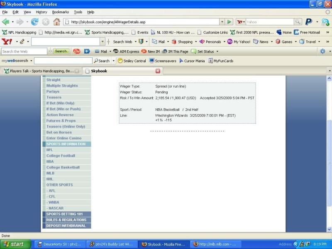Open Cursor Mania from the toolbar

192,61
